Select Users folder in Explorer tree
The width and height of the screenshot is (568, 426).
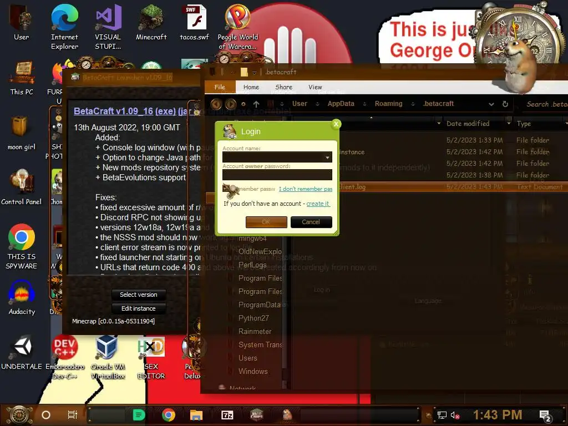click(248, 358)
